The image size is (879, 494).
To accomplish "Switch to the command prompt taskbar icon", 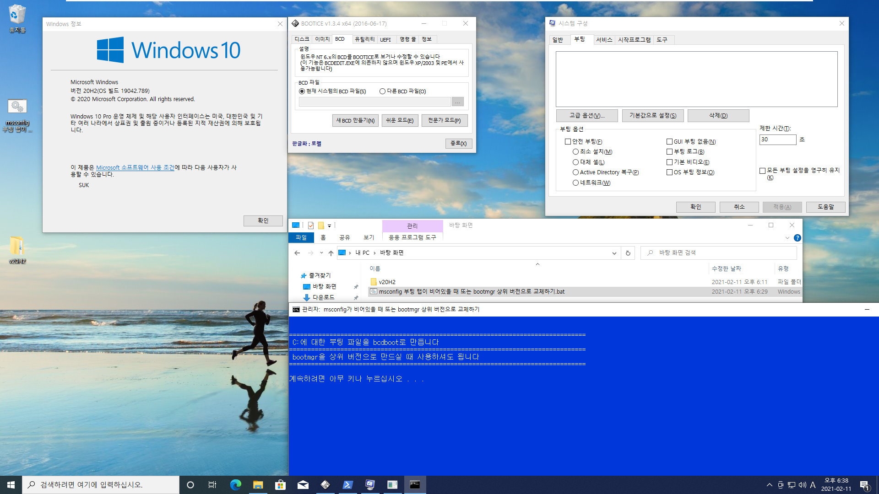I will click(415, 485).
